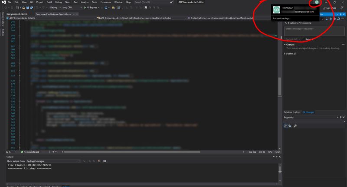
Task: Click the Live Share button
Action: pyautogui.click(x=329, y=8)
